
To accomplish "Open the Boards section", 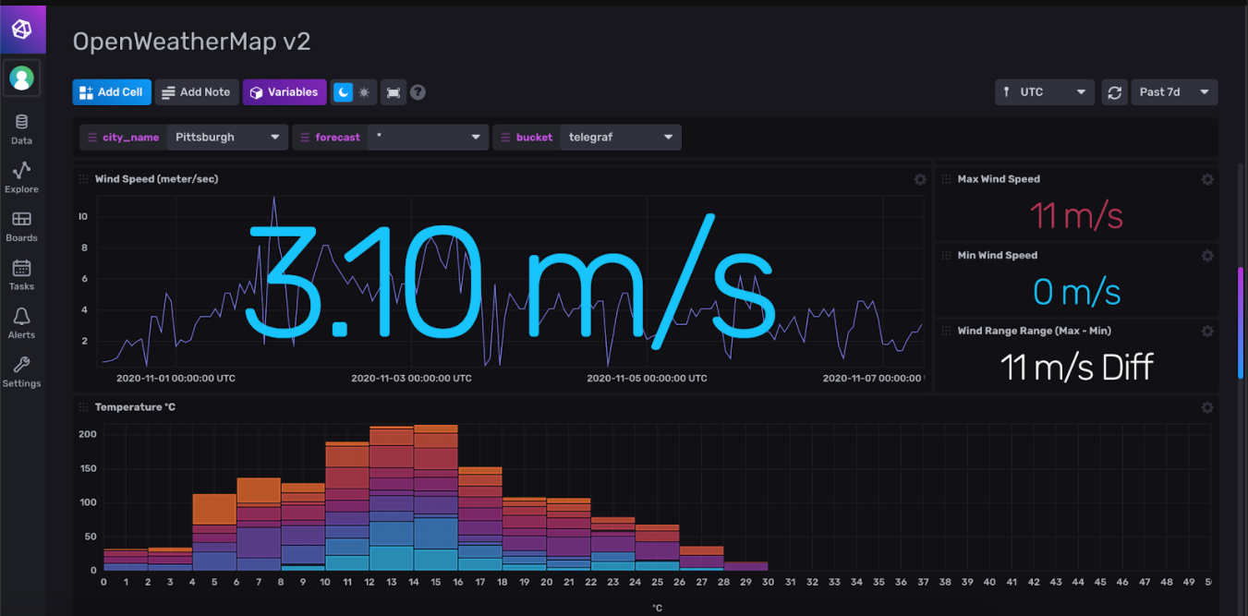I will (x=21, y=226).
